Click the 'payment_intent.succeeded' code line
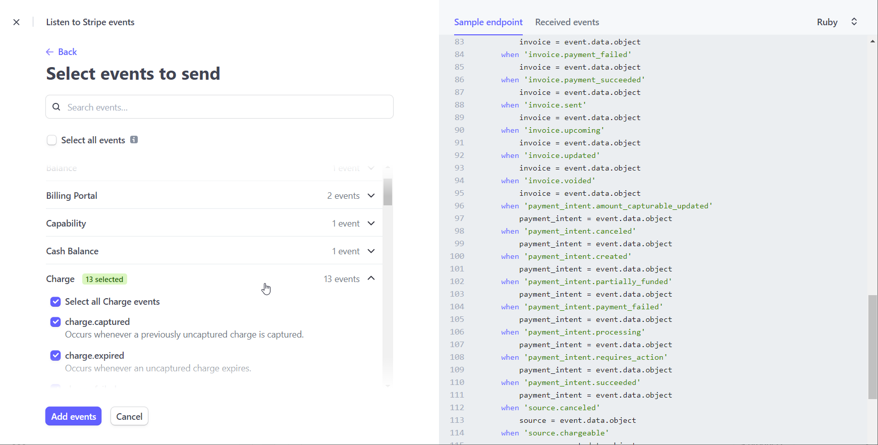878x445 pixels. pyautogui.click(x=571, y=382)
